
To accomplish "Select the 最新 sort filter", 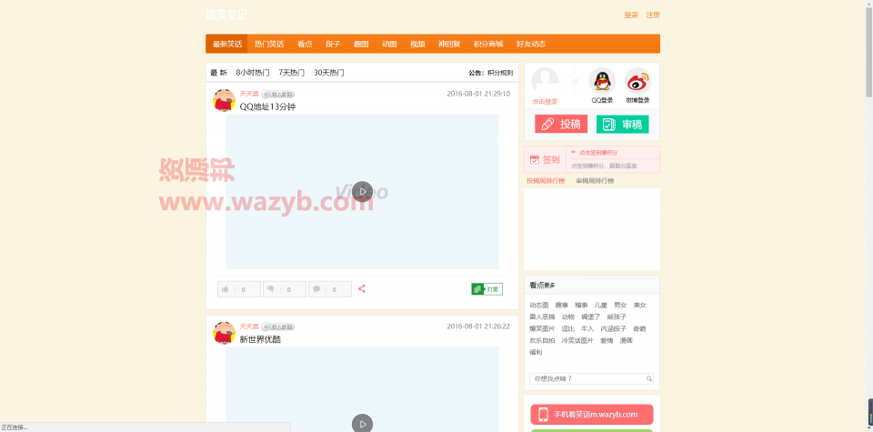I will tap(219, 73).
